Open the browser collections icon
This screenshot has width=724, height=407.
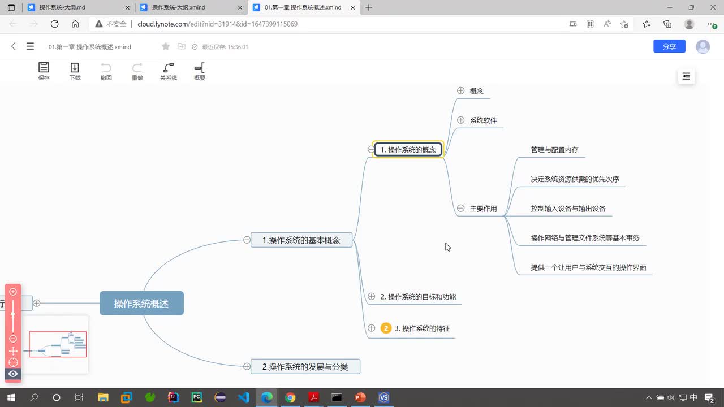[667, 24]
